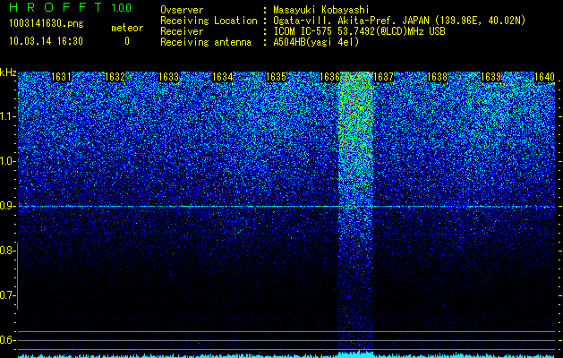Screen dimensions: 563x358
Task: Select observer name Masayuki Kobayashi
Action: 321,10
